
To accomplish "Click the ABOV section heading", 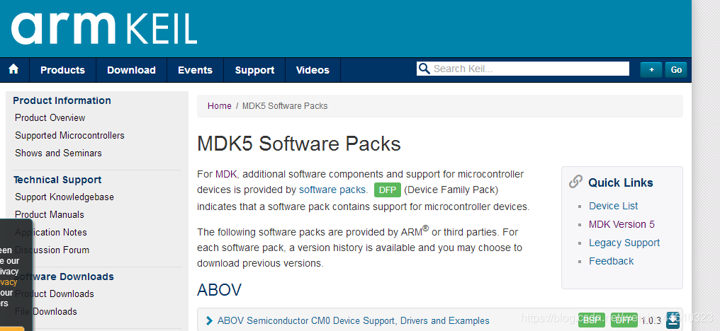I will click(x=220, y=290).
